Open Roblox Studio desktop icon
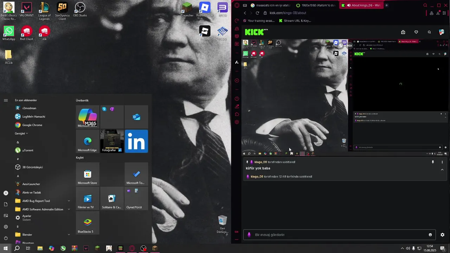Screen dimensions: 450x253 click(205, 35)
